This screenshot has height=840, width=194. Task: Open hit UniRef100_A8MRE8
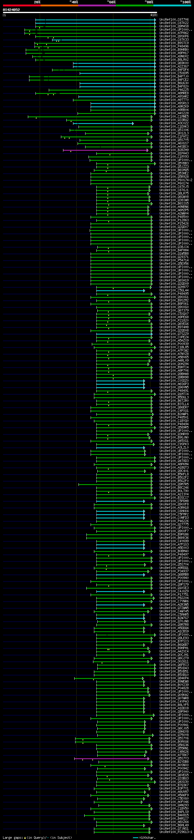click(x=174, y=93)
